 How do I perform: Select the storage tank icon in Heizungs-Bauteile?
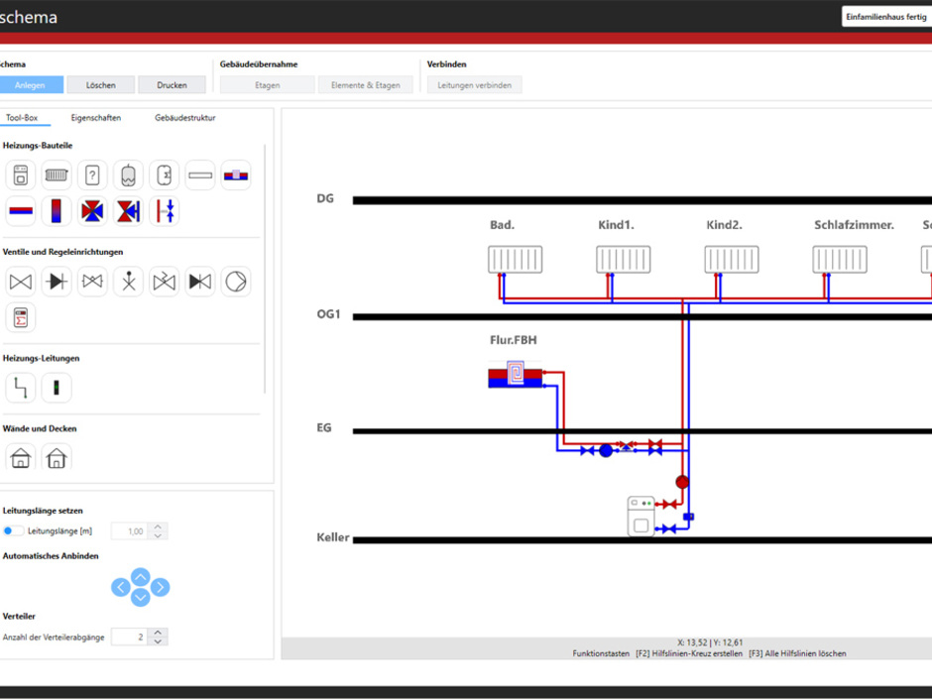[x=164, y=175]
